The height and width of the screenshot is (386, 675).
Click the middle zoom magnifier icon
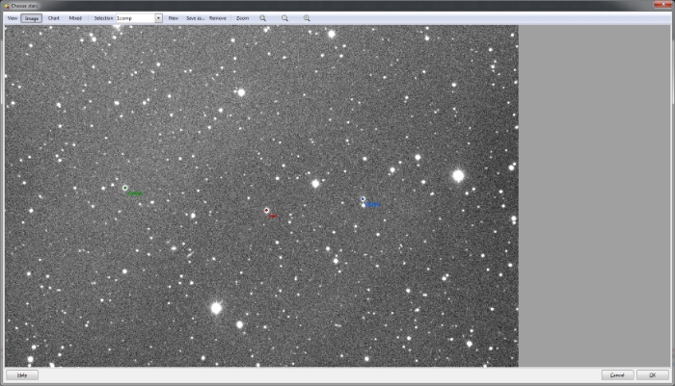click(x=284, y=18)
